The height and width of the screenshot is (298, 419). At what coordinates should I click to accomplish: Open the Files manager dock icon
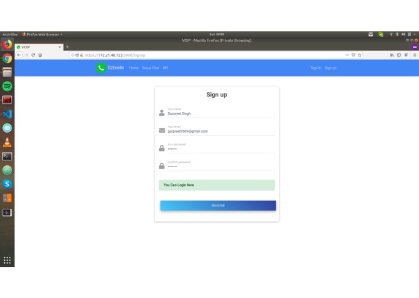coord(7,72)
